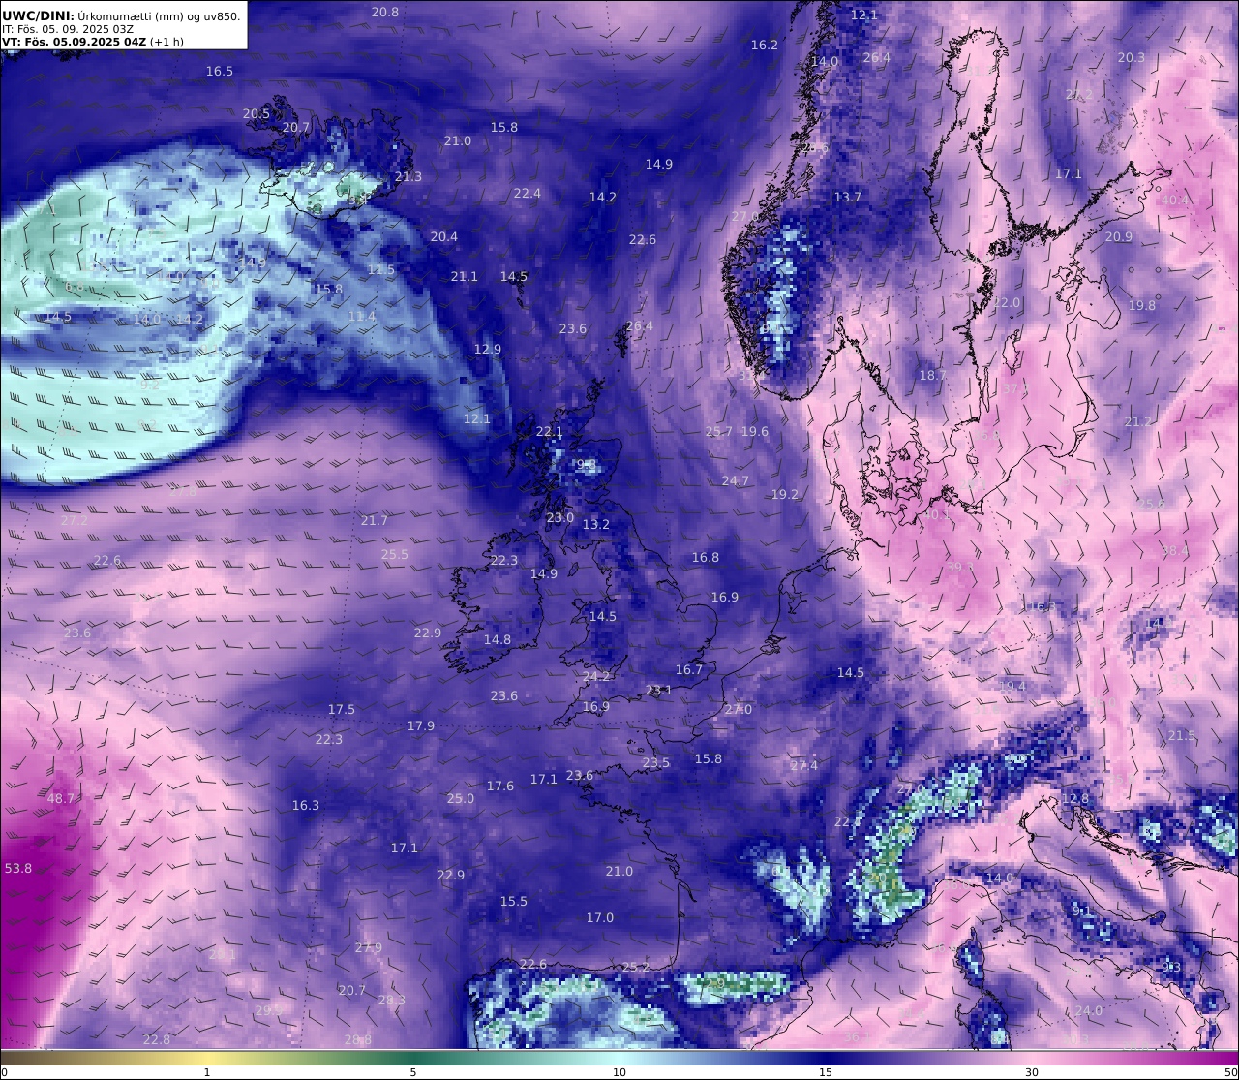The width and height of the screenshot is (1239, 1080).
Task: Click the map value '24.2'
Action: click(x=596, y=677)
